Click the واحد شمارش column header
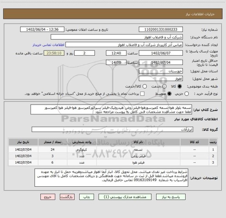Screen dimensions: 226x218 point(82,142)
